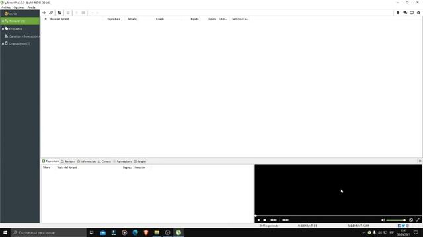Viewport: 423px width, 237px height.
Task: Switch to the Grupos tab
Action: [140, 161]
